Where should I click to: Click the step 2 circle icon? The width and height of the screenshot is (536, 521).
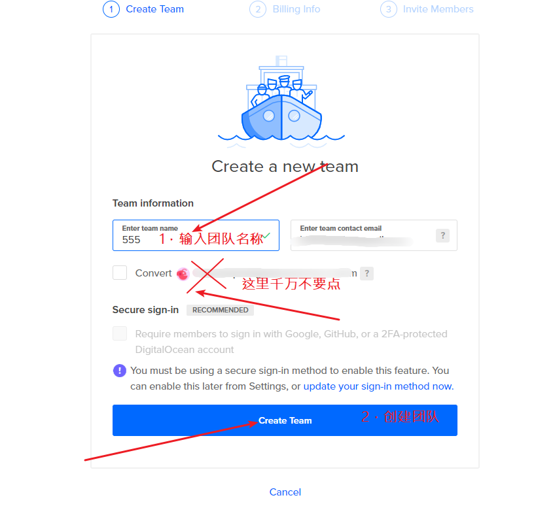258,9
